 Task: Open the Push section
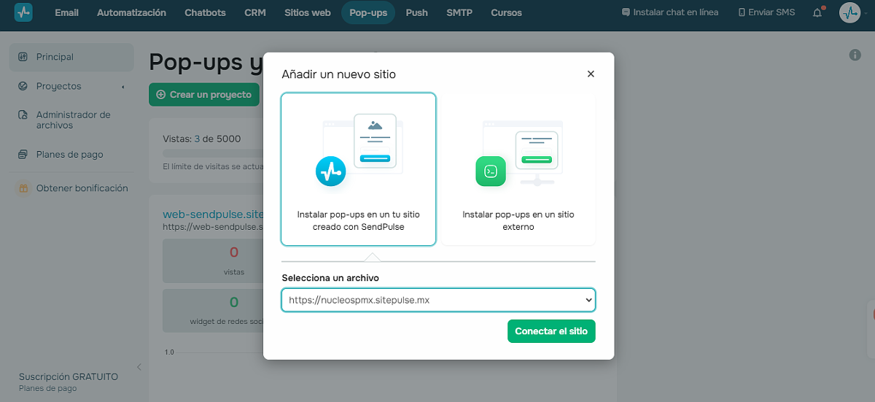[x=417, y=12]
